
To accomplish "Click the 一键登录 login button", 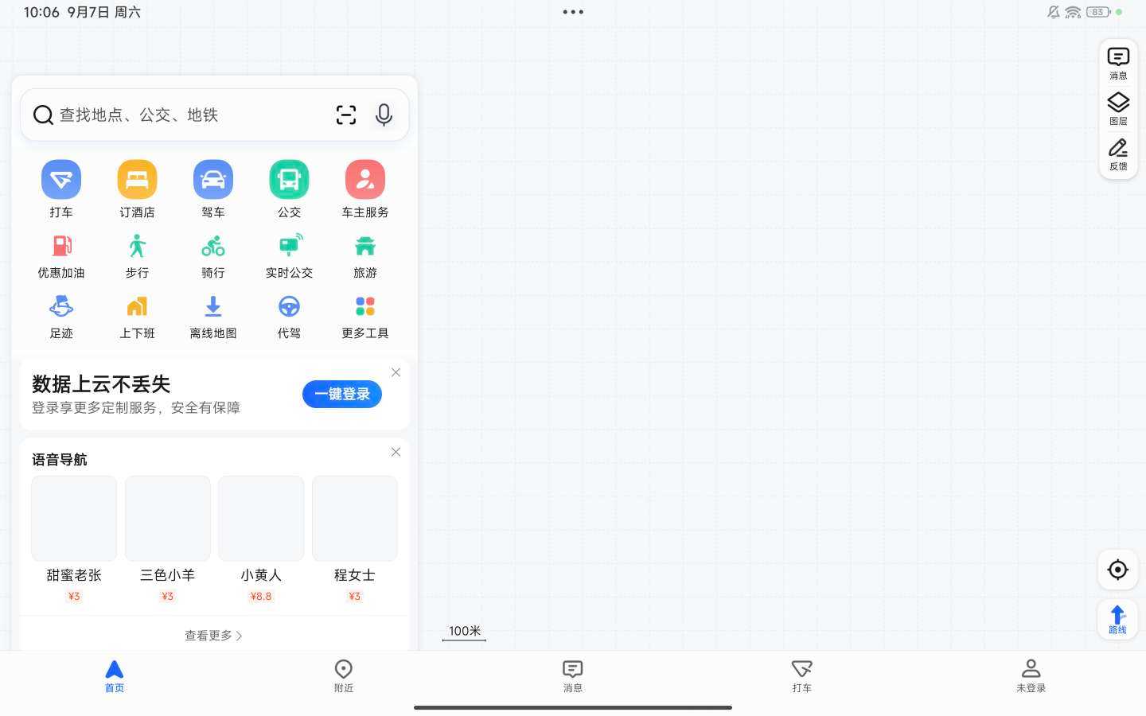I will coord(342,394).
